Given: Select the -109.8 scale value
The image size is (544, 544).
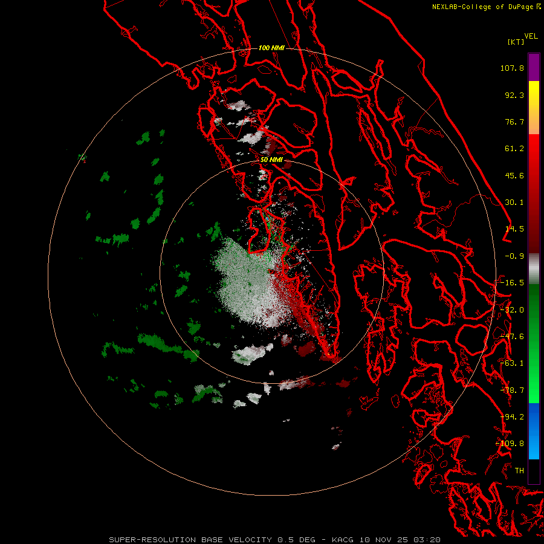Looking at the screenshot, I should tap(510, 444).
